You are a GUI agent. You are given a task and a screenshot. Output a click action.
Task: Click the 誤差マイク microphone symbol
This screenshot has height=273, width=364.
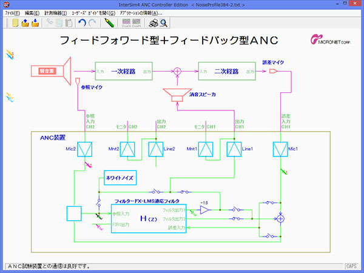click(x=273, y=71)
